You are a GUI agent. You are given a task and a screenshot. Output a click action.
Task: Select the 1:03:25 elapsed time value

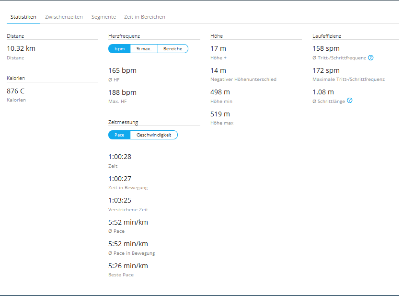120,201
